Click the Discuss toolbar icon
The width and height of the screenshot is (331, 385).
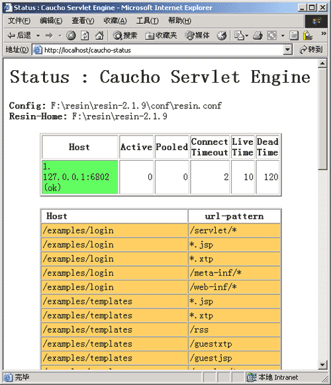pos(294,36)
